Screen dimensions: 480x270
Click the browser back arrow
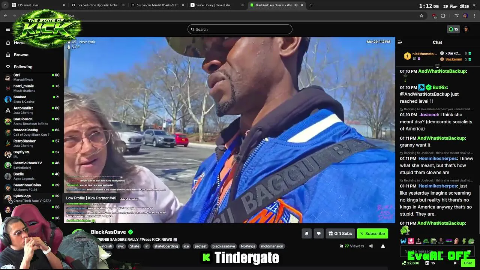(6, 16)
